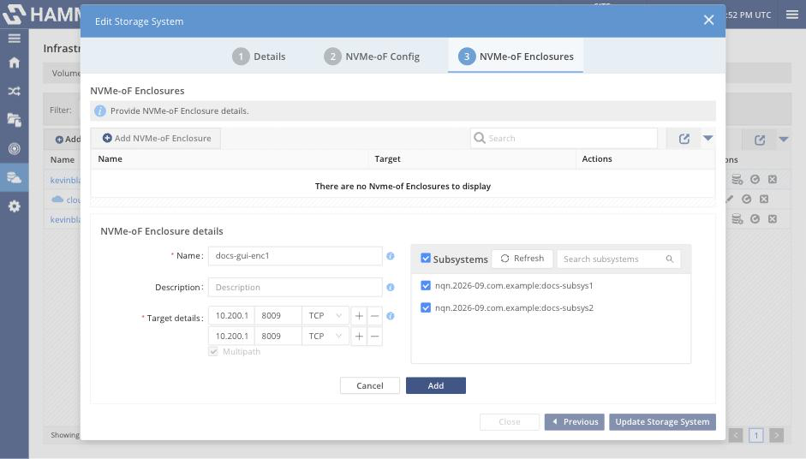Remove second target row with minus button
The image size is (806, 459).
pos(374,337)
